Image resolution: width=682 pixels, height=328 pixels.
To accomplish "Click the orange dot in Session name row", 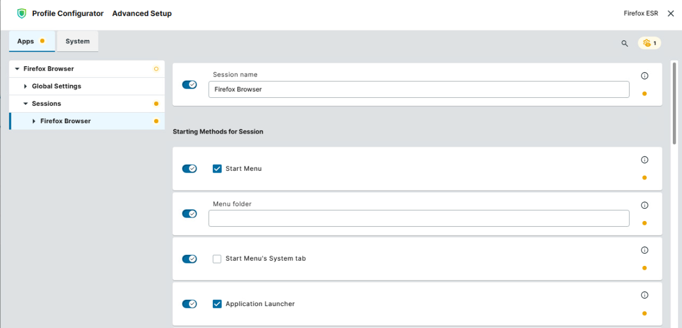I will (x=645, y=94).
